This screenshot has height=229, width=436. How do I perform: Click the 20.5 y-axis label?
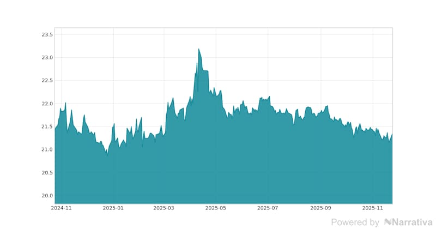point(47,173)
